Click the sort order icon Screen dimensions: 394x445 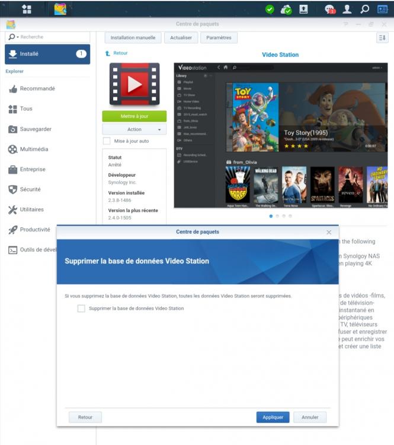coord(382,37)
